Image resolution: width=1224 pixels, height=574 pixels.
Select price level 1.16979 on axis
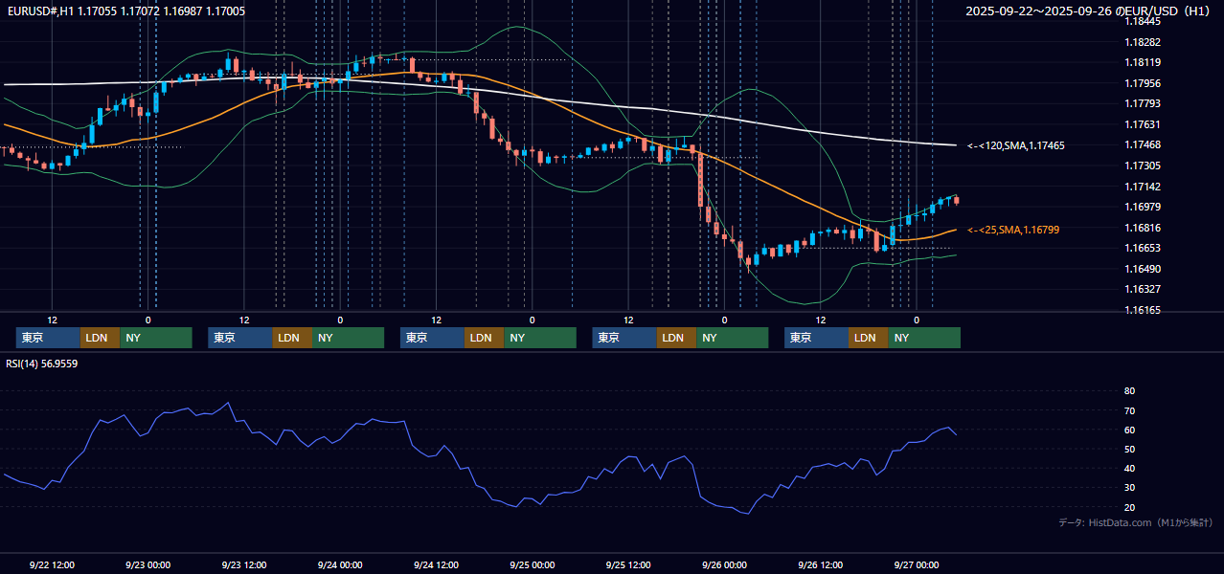[x=1143, y=207]
